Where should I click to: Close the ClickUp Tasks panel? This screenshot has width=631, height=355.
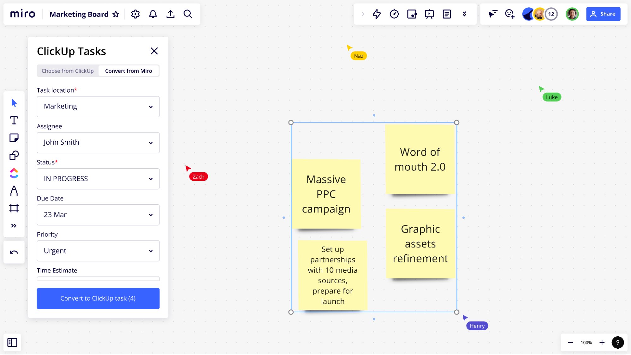pyautogui.click(x=154, y=51)
